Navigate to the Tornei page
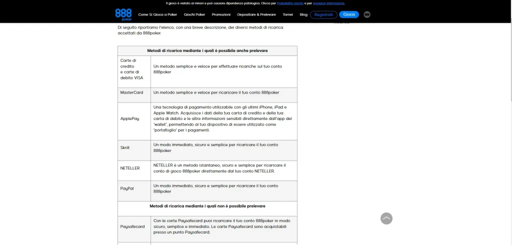Viewport: 512px width, 245px height. click(287, 14)
